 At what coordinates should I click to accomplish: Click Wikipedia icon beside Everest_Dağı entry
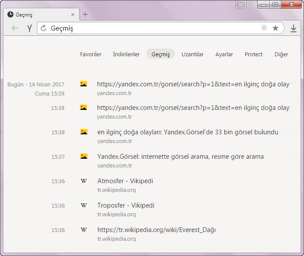(84, 229)
